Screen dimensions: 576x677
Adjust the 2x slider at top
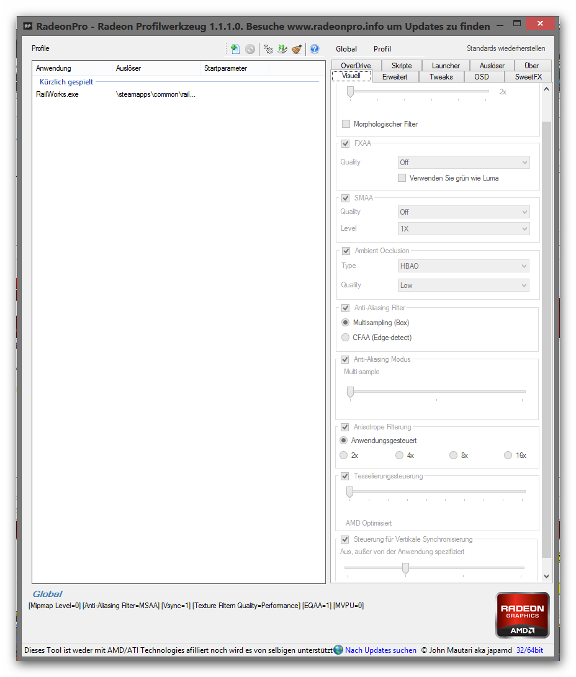tap(351, 92)
